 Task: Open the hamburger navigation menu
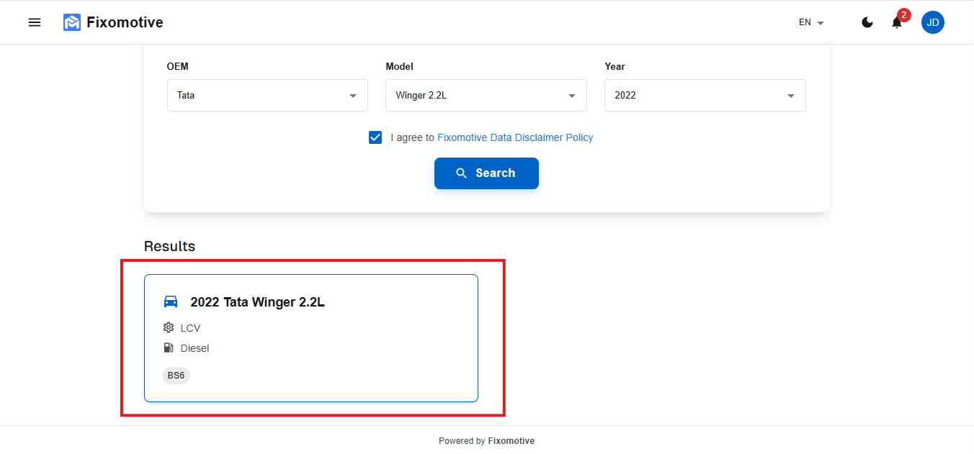point(35,22)
